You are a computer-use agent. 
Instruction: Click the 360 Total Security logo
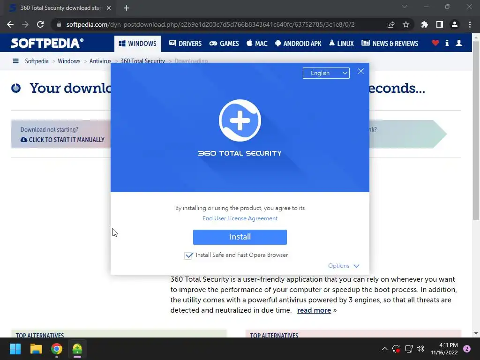click(x=240, y=120)
